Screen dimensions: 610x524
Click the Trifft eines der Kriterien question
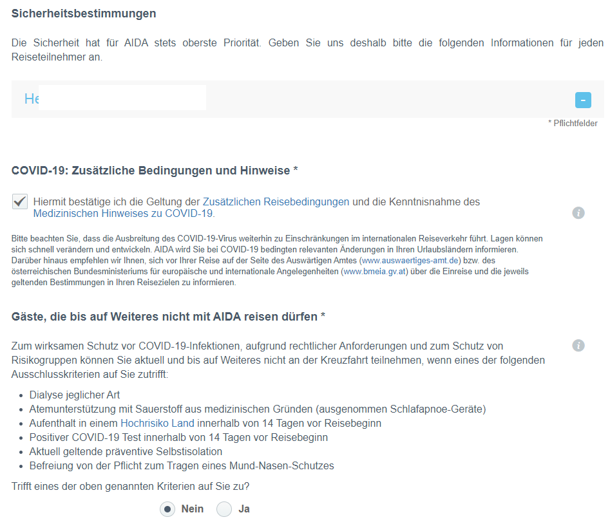coord(131,487)
